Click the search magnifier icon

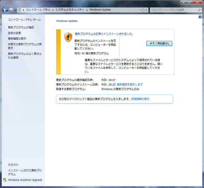pyautogui.click(x=199, y=10)
